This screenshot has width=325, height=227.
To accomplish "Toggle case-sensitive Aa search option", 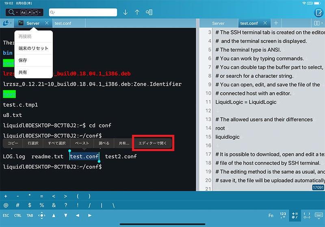I will click(x=23, y=12).
